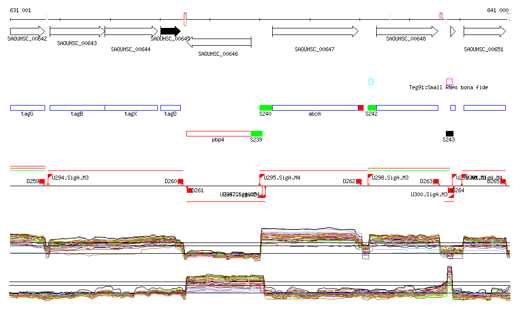520x310 pixels.
Task: Click the D260 terminator red square
Action: pyautogui.click(x=180, y=181)
